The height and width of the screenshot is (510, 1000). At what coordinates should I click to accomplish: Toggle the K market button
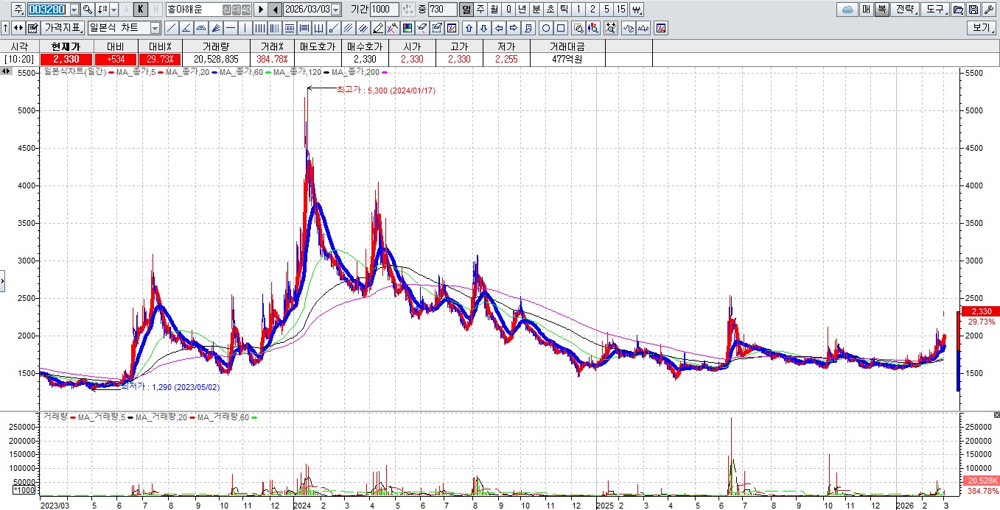tap(140, 10)
